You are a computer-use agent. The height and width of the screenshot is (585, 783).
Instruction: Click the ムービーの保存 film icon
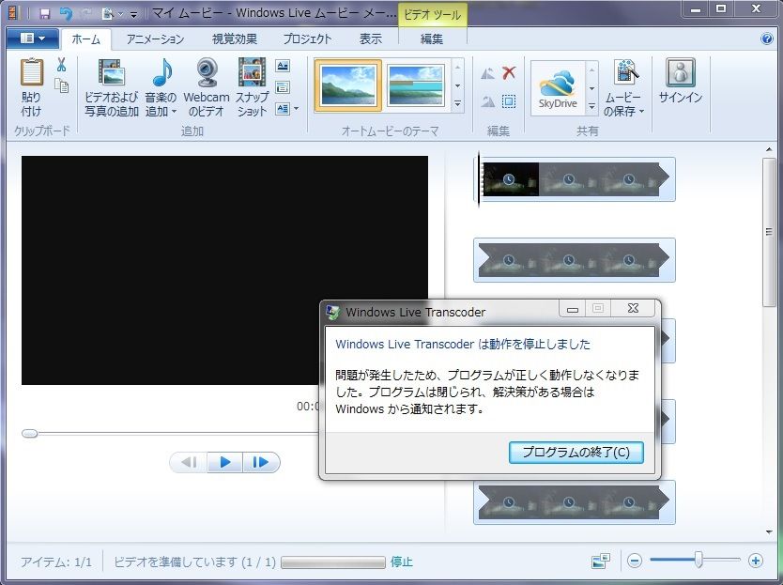pos(625,73)
